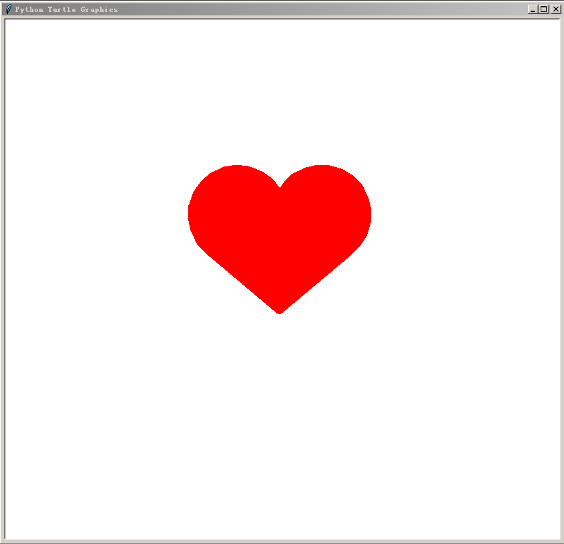Screen dimensions: 564x544
Task: Close the Python Turtle Graphics window
Action: click(556, 9)
